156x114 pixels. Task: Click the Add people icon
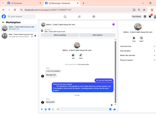(x=73, y=55)
